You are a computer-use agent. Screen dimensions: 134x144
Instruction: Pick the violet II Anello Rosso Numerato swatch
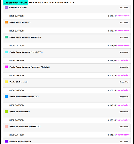coord(6,141)
